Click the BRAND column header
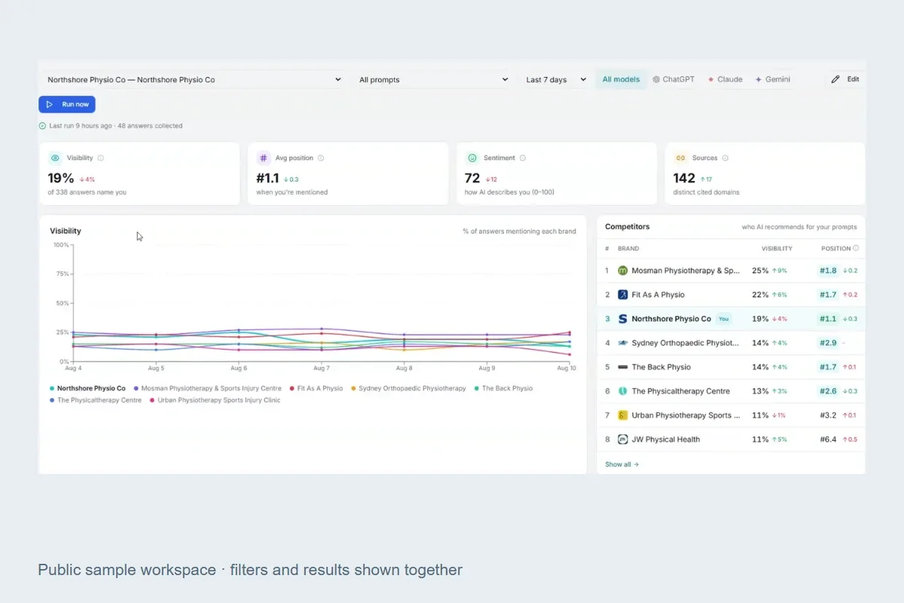This screenshot has width=904, height=603. tap(628, 248)
